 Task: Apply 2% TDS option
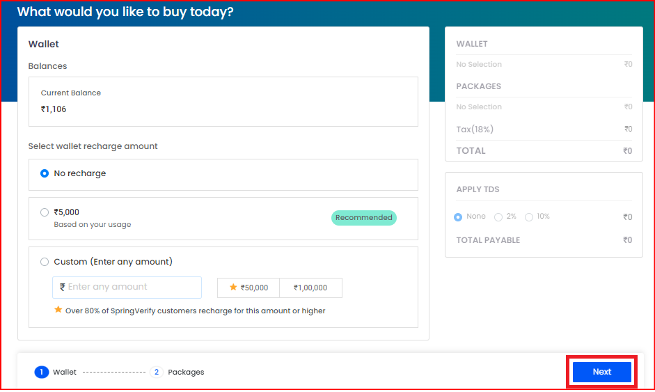point(498,217)
